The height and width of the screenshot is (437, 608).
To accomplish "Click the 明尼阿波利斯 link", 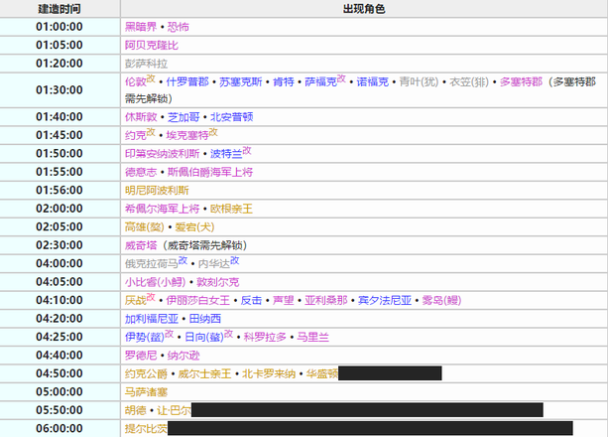I will 157,190.
